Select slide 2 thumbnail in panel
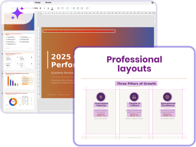 [19, 42]
